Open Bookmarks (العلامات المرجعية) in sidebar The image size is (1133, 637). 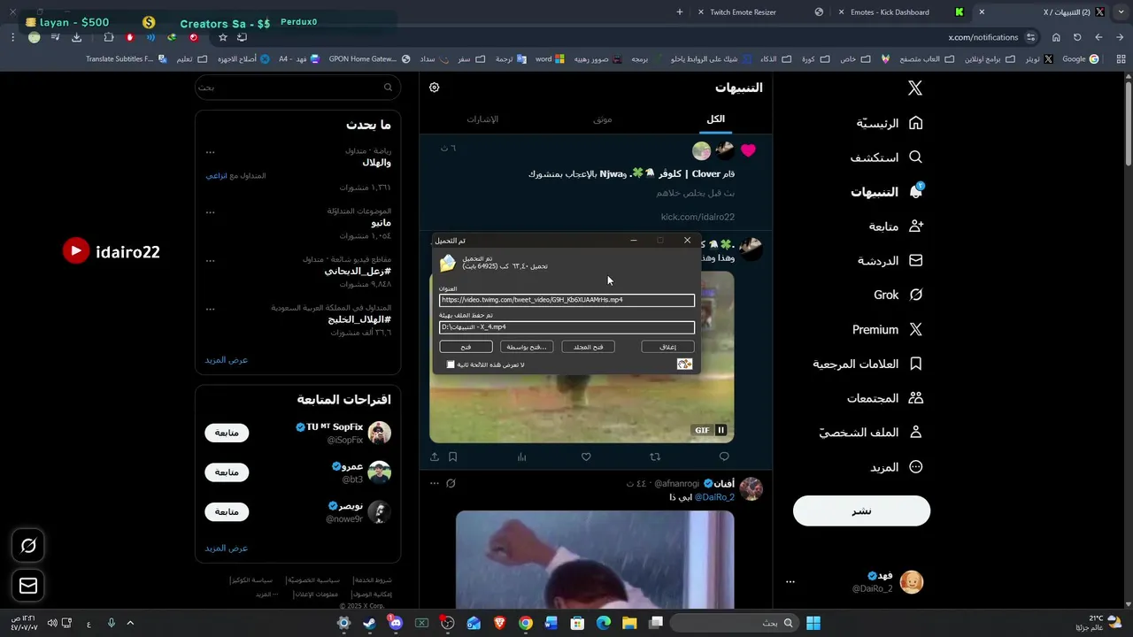[867, 364]
